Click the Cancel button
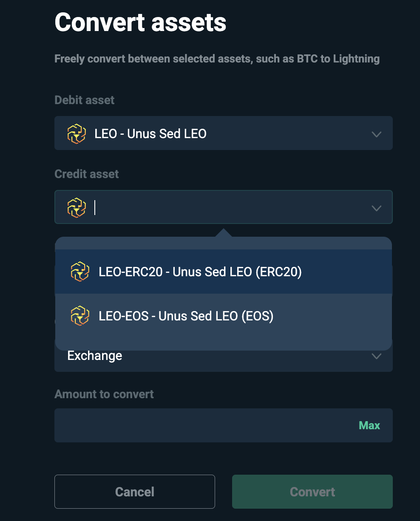Viewport: 420px width, 521px height. point(135,492)
